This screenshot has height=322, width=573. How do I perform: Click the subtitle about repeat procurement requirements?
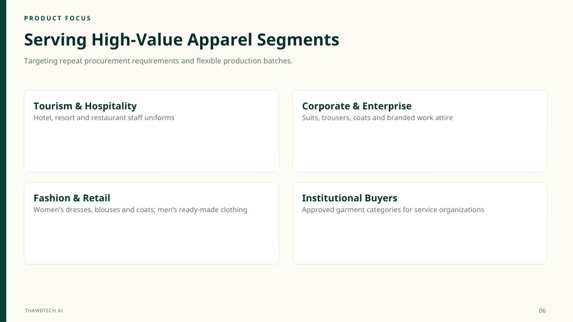(158, 61)
